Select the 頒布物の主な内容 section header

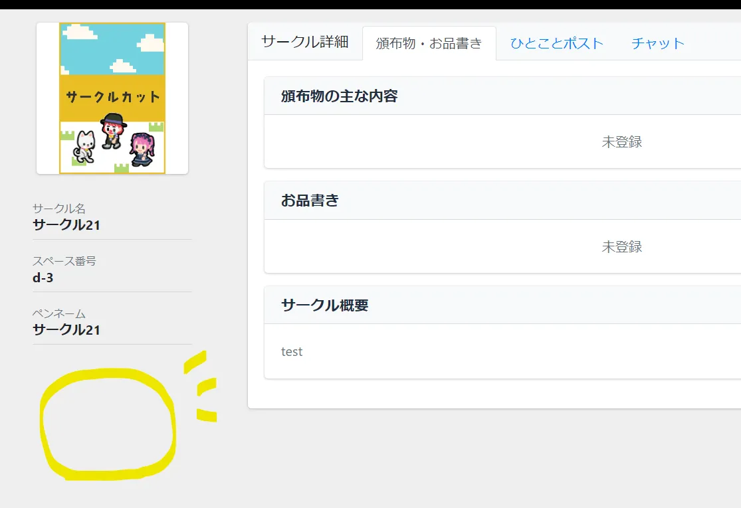[x=339, y=96]
